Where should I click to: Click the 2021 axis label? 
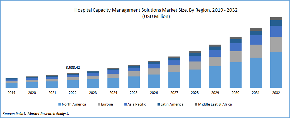coord(52,93)
